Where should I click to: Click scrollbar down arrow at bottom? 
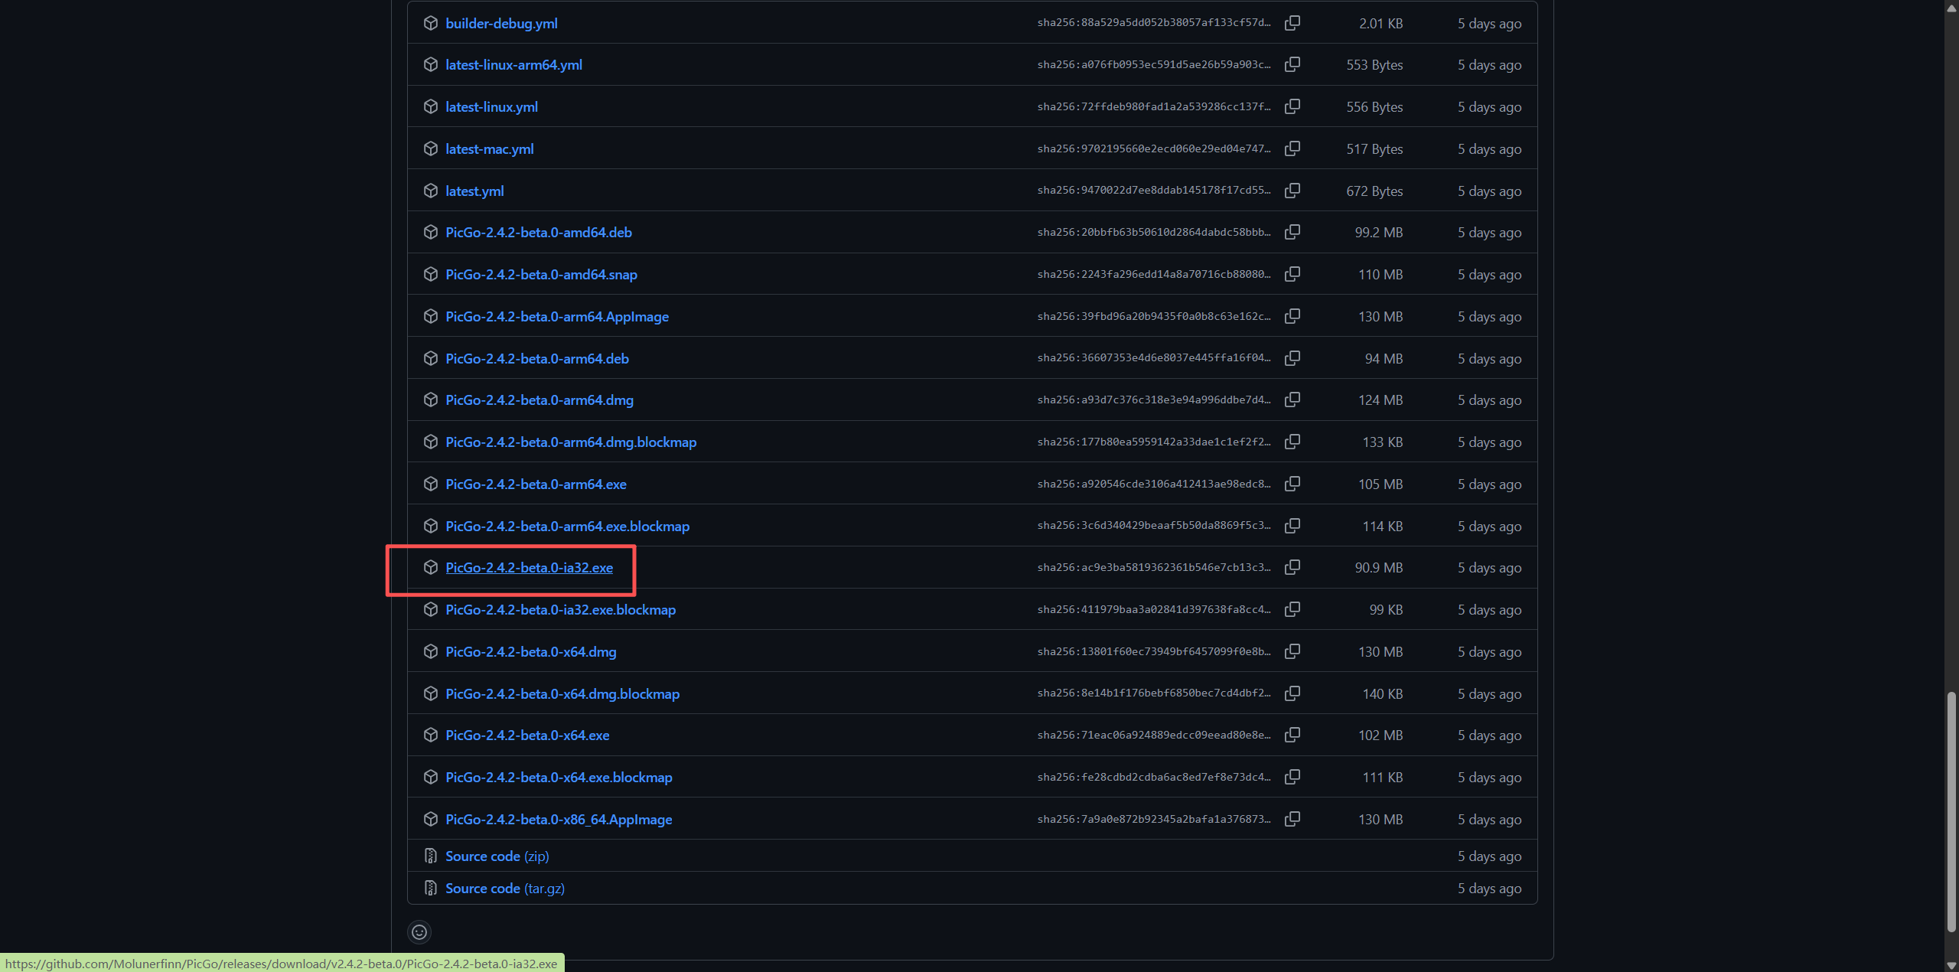tap(1951, 966)
